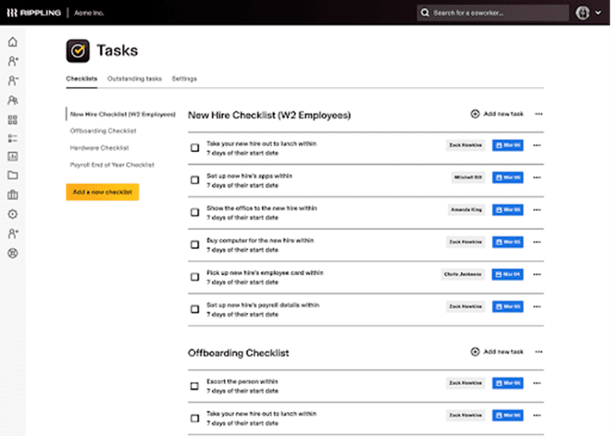The image size is (615, 440).
Task: Expand the user profile menu chevron
Action: point(597,13)
